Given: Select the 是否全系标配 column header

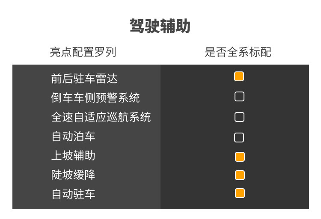Looking at the screenshot, I should coord(238,53).
